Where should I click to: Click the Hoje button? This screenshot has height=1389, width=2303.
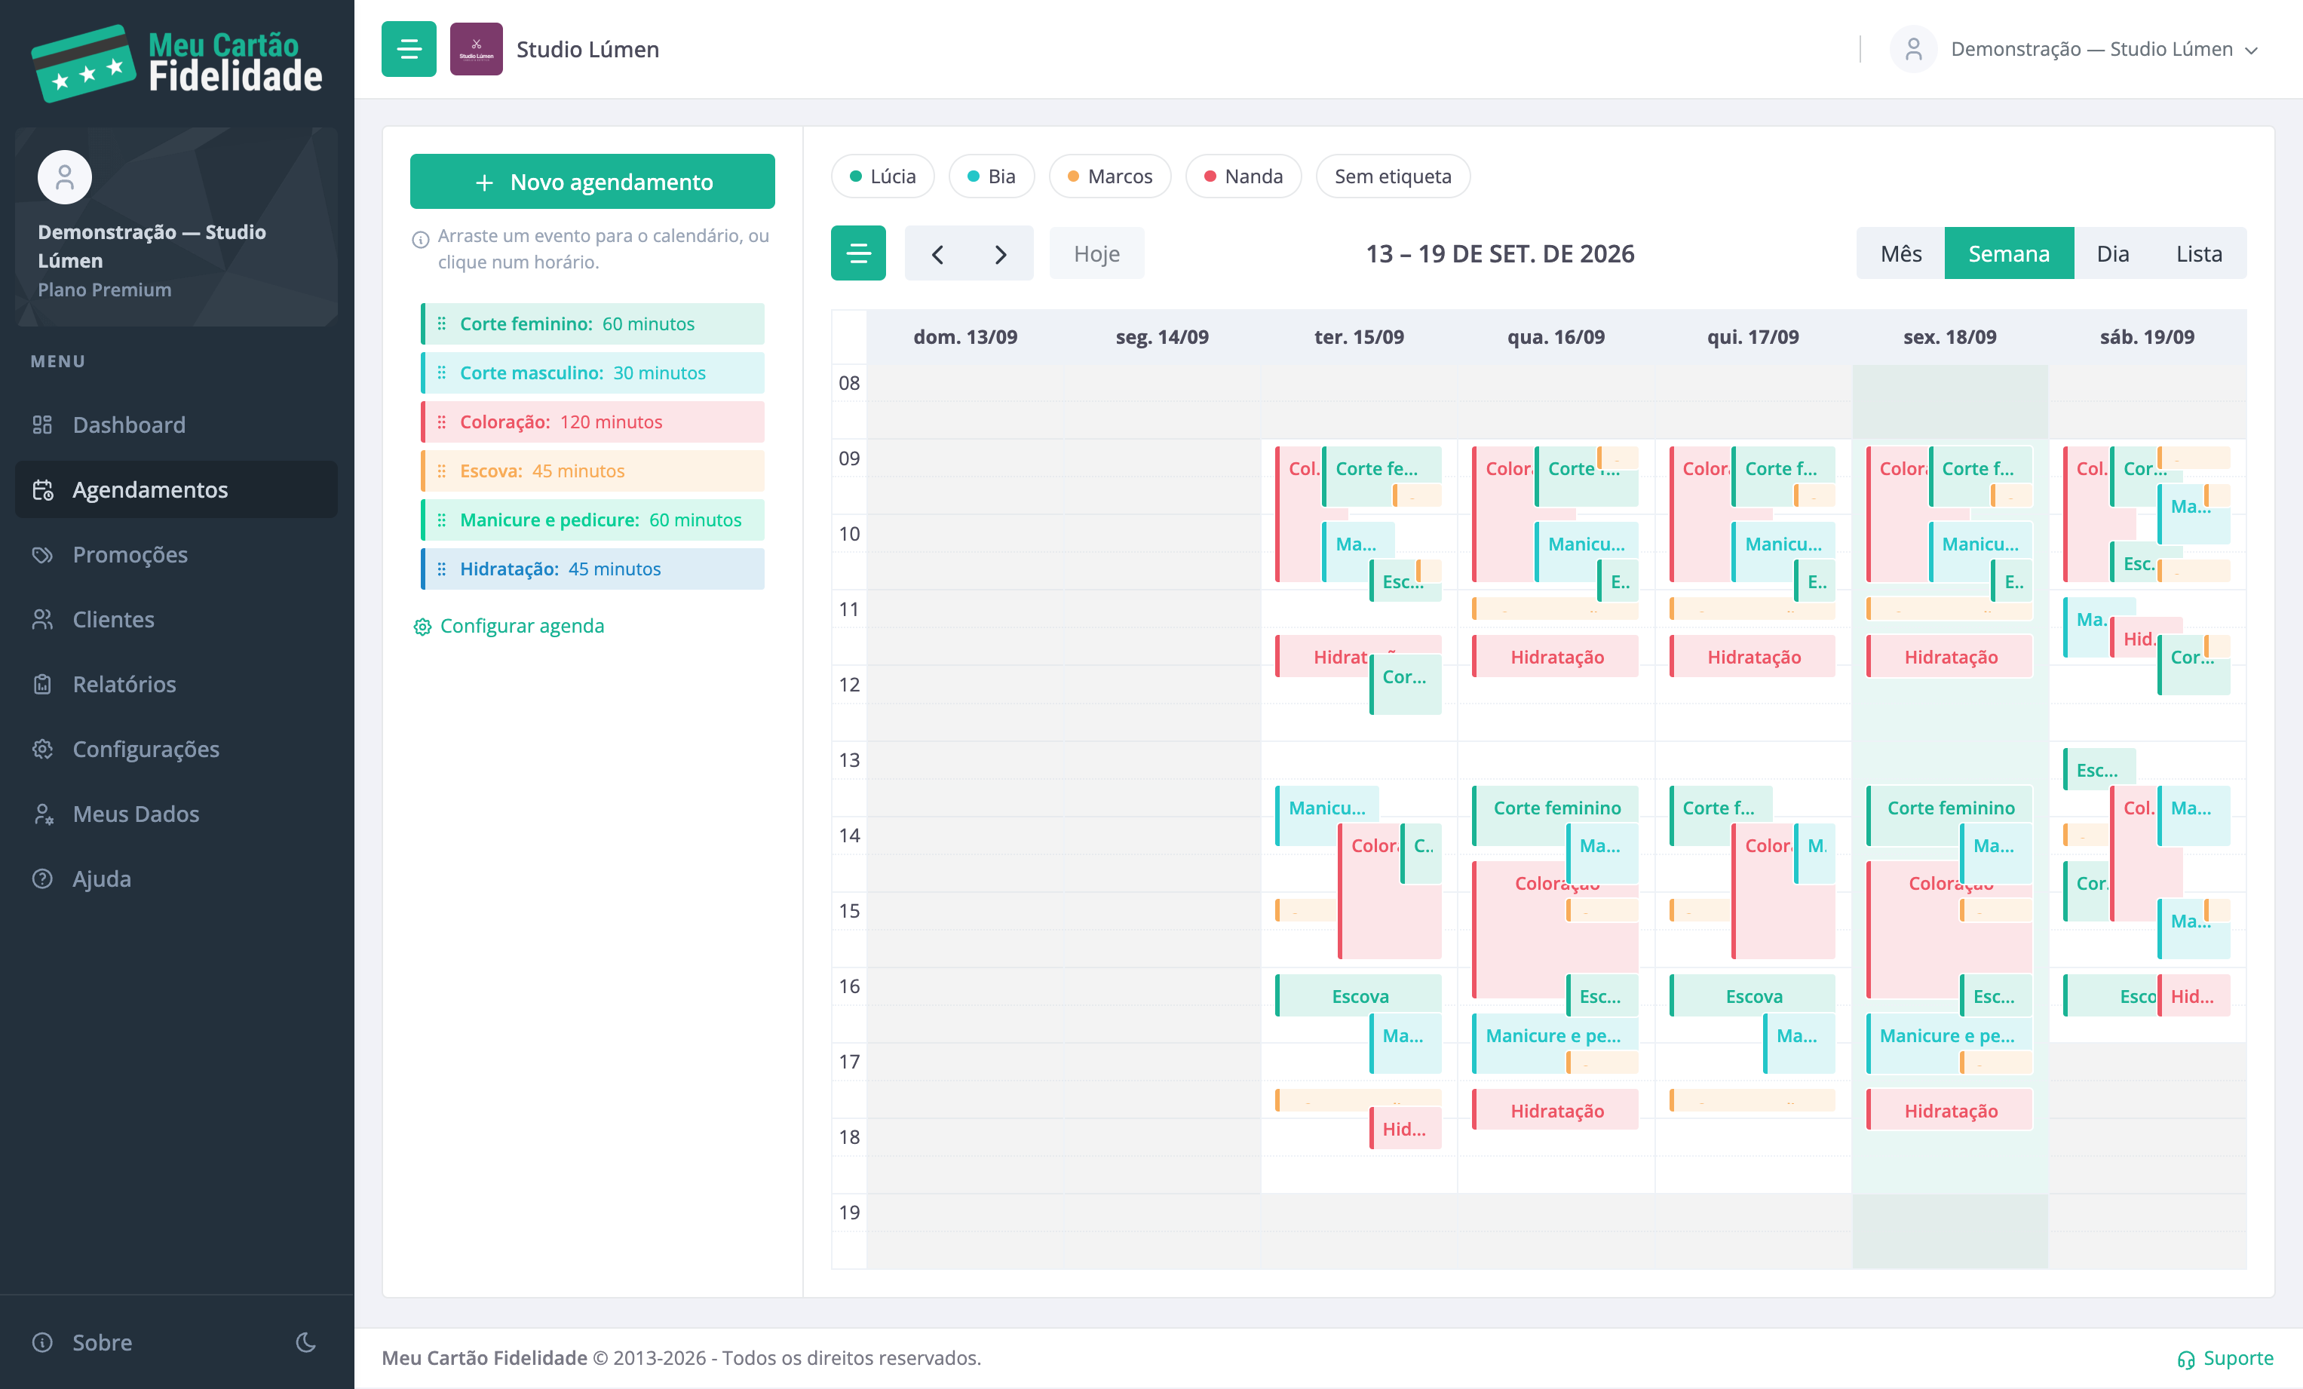coord(1096,253)
